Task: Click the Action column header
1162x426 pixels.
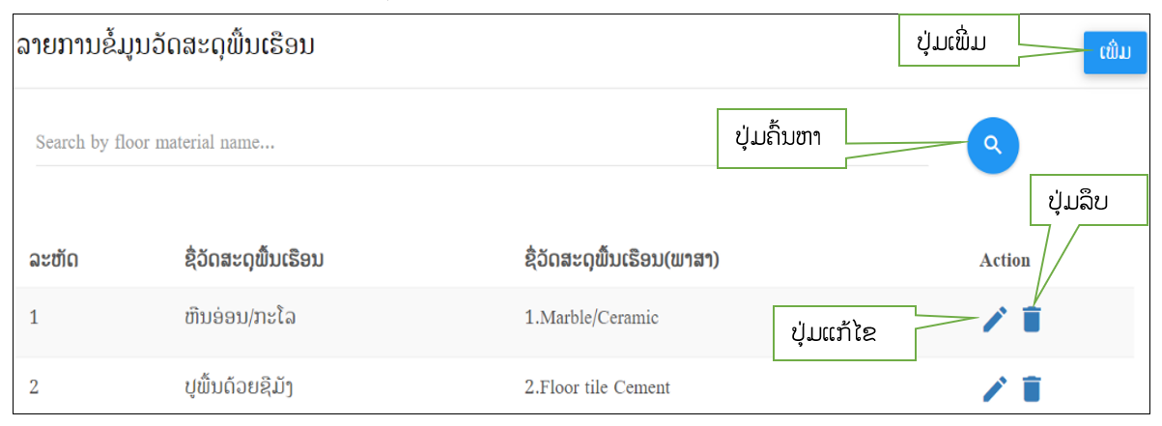Action: (1005, 260)
